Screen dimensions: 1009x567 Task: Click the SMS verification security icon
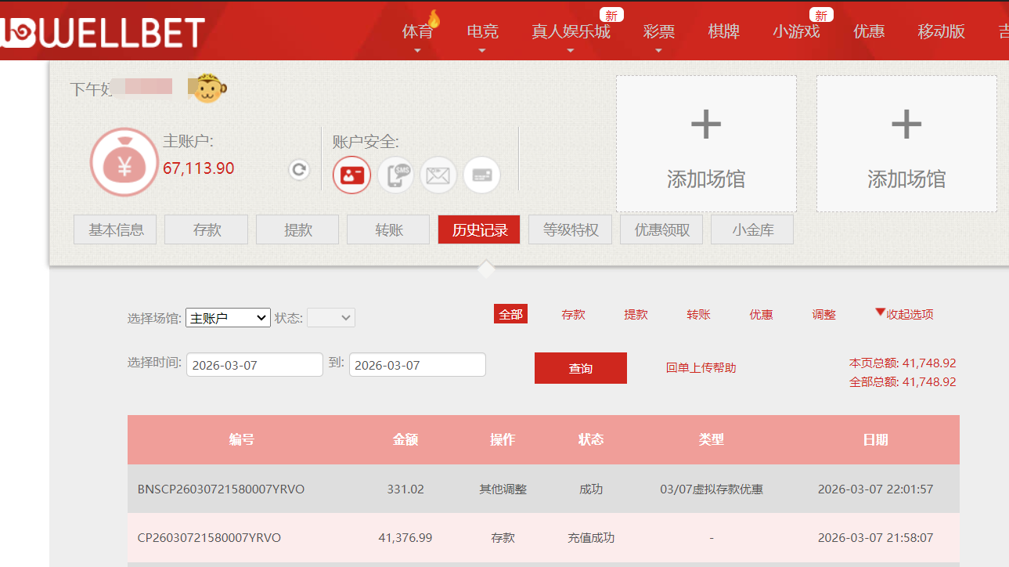395,175
